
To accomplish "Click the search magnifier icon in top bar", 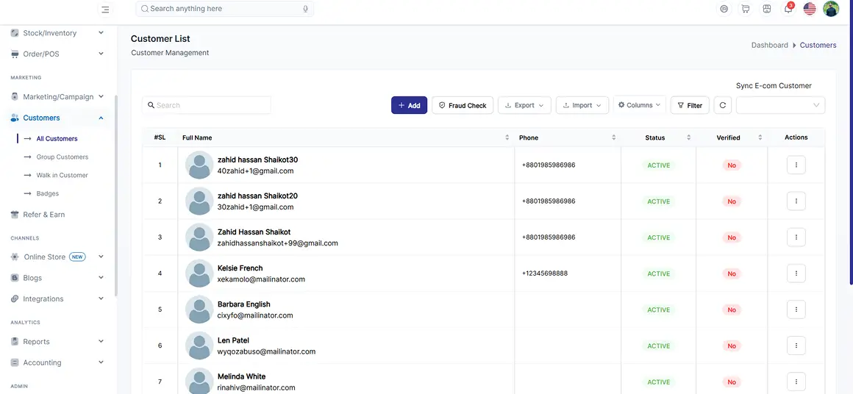I will [x=145, y=9].
